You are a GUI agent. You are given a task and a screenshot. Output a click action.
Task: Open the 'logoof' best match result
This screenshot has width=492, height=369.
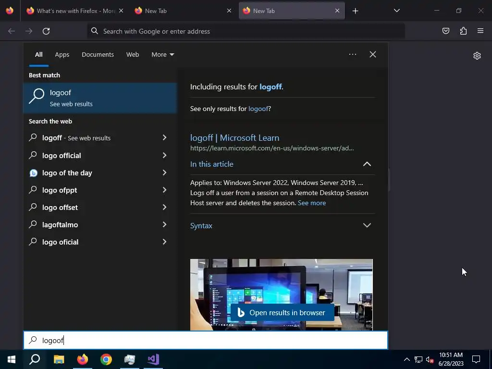(100, 98)
